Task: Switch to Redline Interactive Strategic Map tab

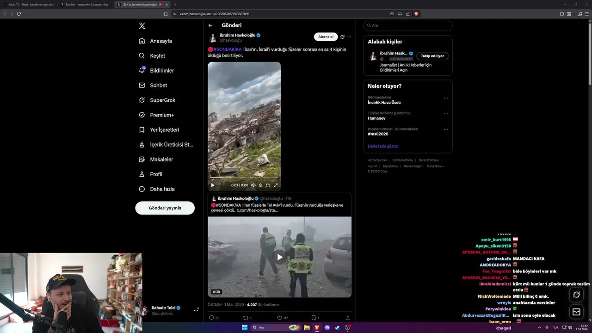Action: point(85,5)
